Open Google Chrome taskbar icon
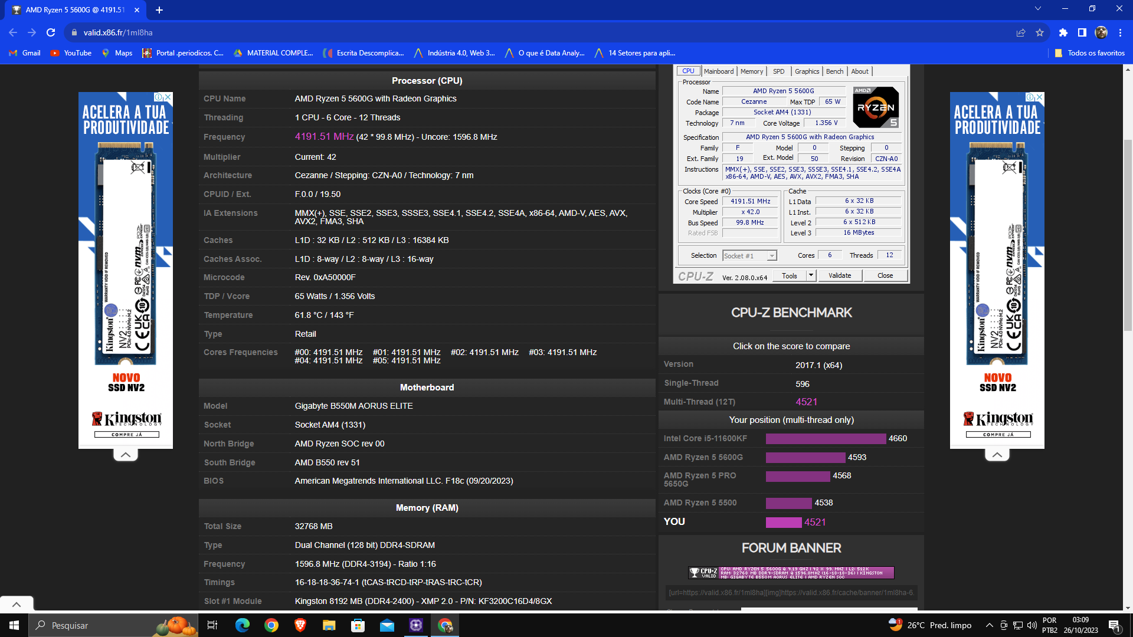This screenshot has width=1133, height=637. click(271, 625)
